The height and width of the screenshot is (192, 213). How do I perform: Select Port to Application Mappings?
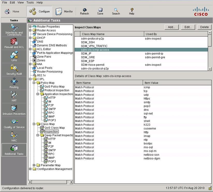point(55,53)
